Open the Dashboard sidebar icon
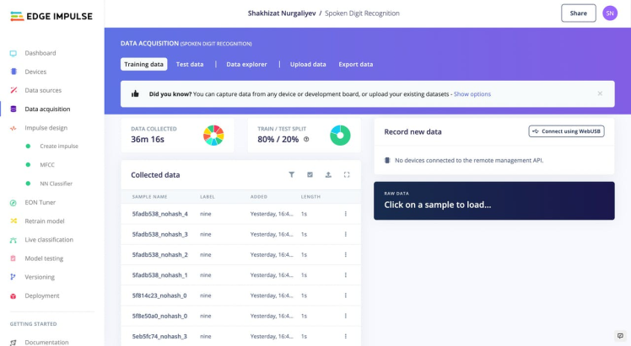The image size is (631, 346). [x=13, y=53]
